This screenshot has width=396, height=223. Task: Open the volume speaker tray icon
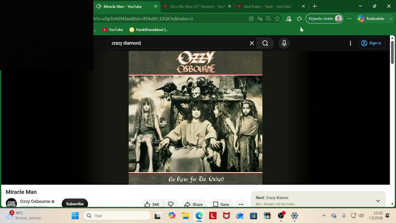pyautogui.click(x=361, y=216)
